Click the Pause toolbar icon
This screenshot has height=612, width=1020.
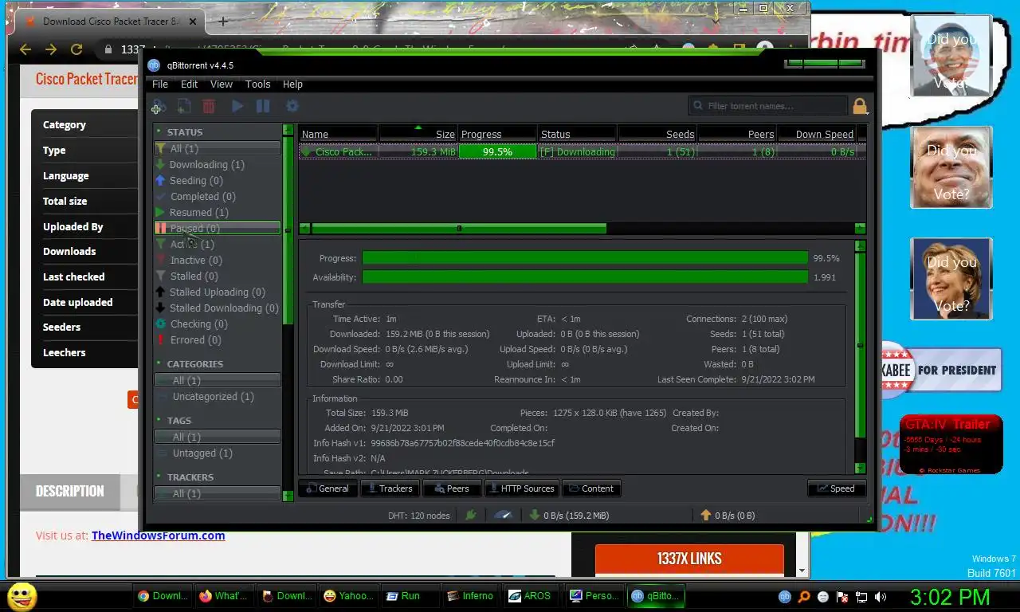coord(263,106)
